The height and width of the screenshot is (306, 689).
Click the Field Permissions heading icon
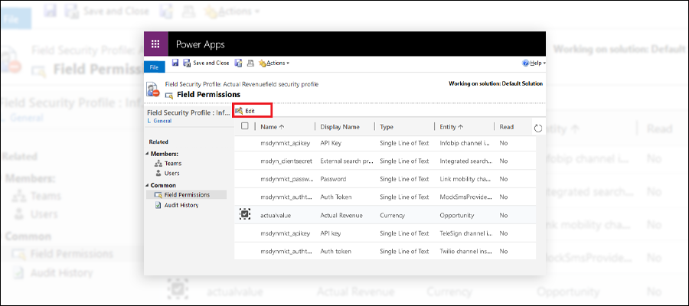[x=169, y=95]
